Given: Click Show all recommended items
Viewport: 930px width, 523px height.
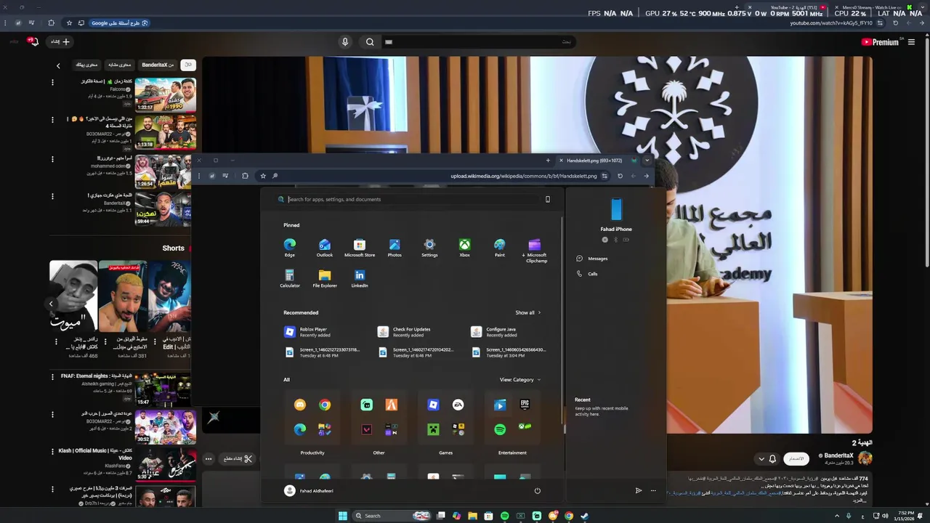Looking at the screenshot, I should point(528,312).
